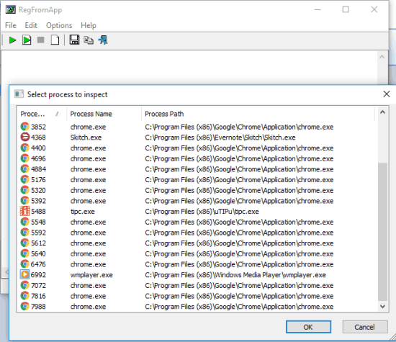Click the RegFromApp title bar icon
This screenshot has width=396, height=342.
(x=10, y=9)
